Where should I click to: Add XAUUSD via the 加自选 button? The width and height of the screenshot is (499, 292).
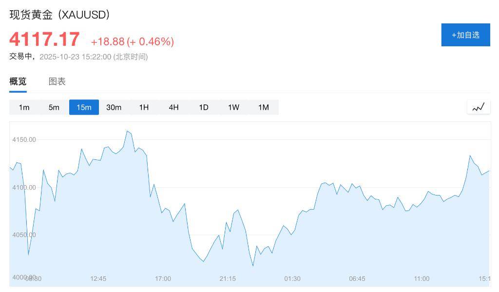(465, 35)
